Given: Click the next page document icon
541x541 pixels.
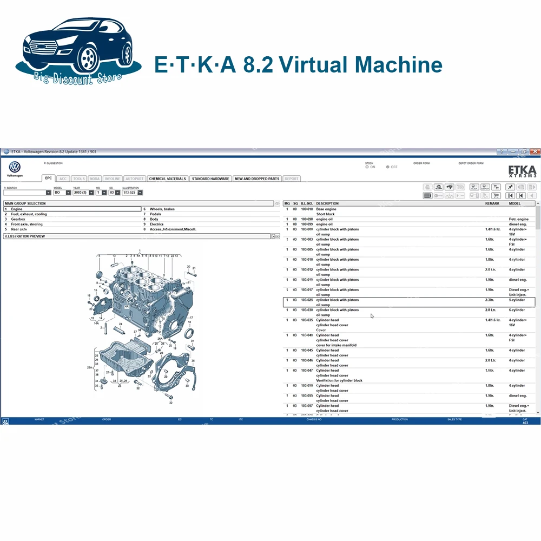Looking at the screenshot, I should click(x=532, y=187).
